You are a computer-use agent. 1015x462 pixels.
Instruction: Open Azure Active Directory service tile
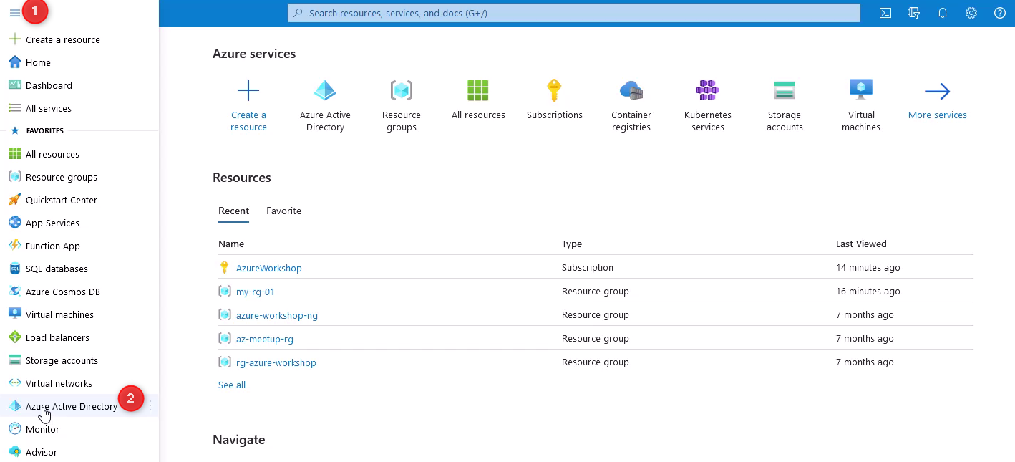(325, 105)
